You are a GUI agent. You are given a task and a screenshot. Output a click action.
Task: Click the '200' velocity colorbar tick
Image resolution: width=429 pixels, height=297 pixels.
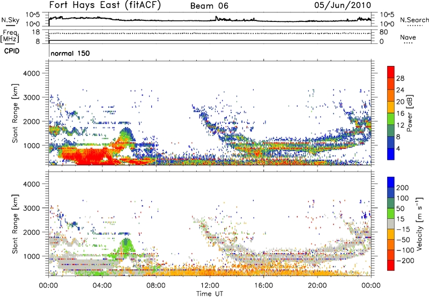point(403,188)
